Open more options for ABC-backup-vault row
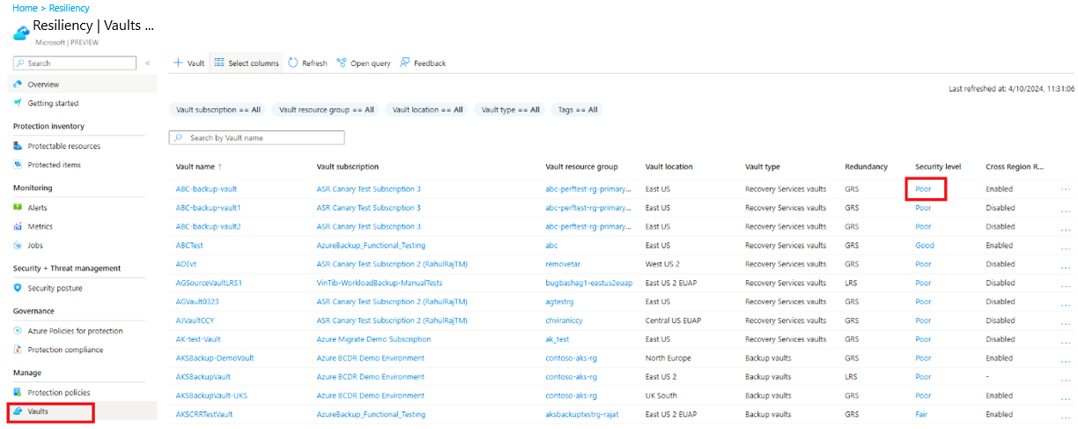Image resolution: width=1078 pixels, height=429 pixels. pos(1066,189)
